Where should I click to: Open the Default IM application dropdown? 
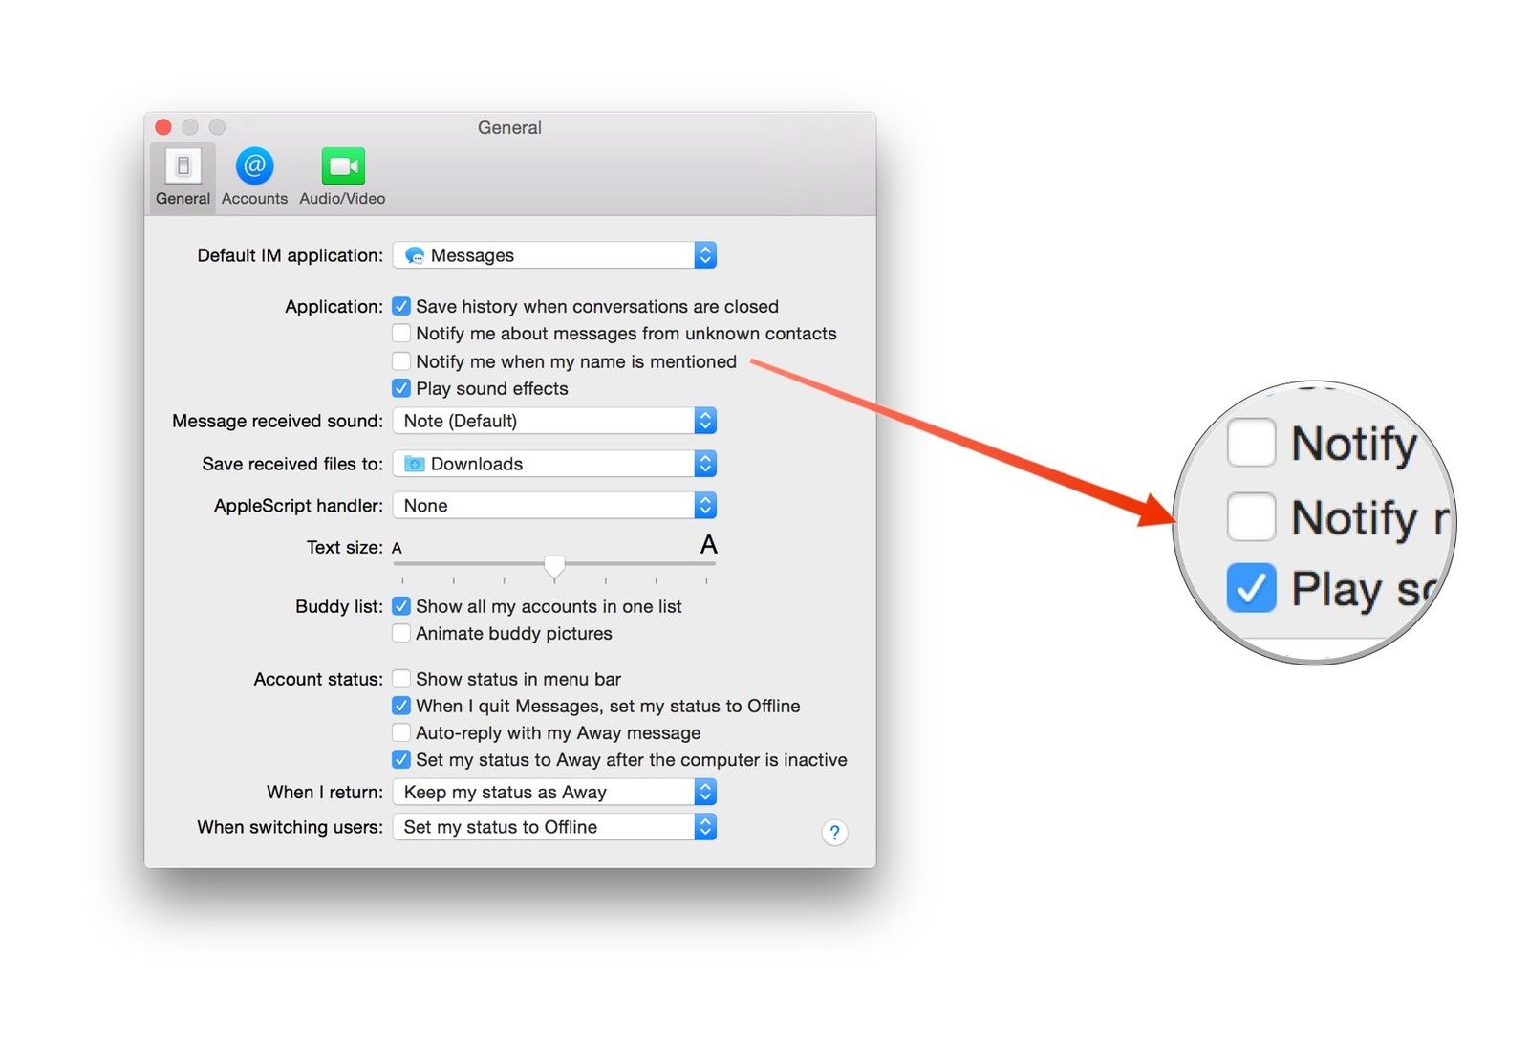pyautogui.click(x=554, y=255)
